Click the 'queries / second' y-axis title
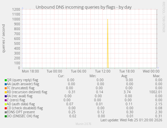The height and width of the screenshot is (128, 167). (x=4, y=38)
